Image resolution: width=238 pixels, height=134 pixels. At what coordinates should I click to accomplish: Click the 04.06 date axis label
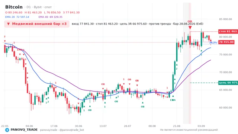[x=29, y=126]
